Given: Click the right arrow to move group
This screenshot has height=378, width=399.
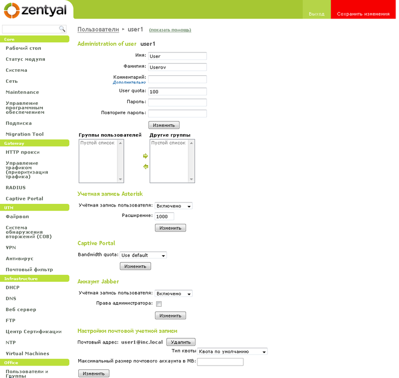Looking at the screenshot, I should coord(146,156).
